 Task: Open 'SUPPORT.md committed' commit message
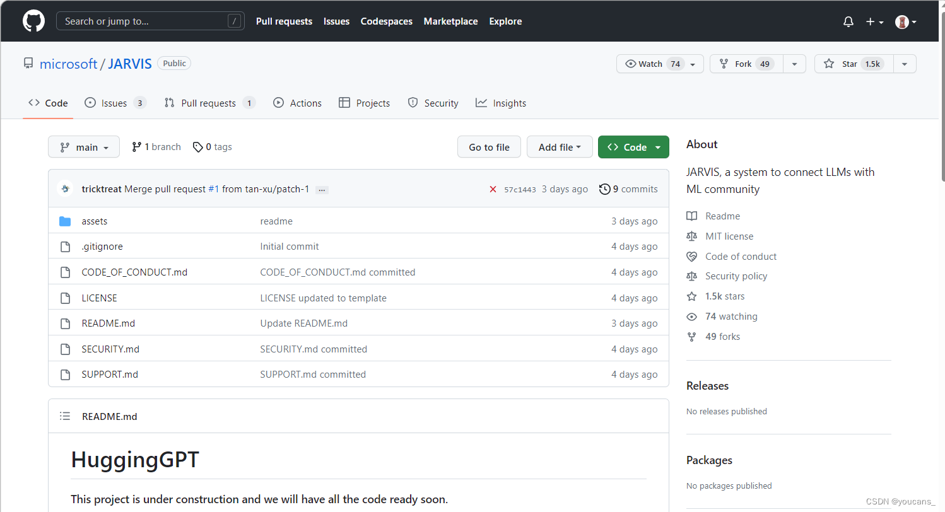[x=313, y=375]
